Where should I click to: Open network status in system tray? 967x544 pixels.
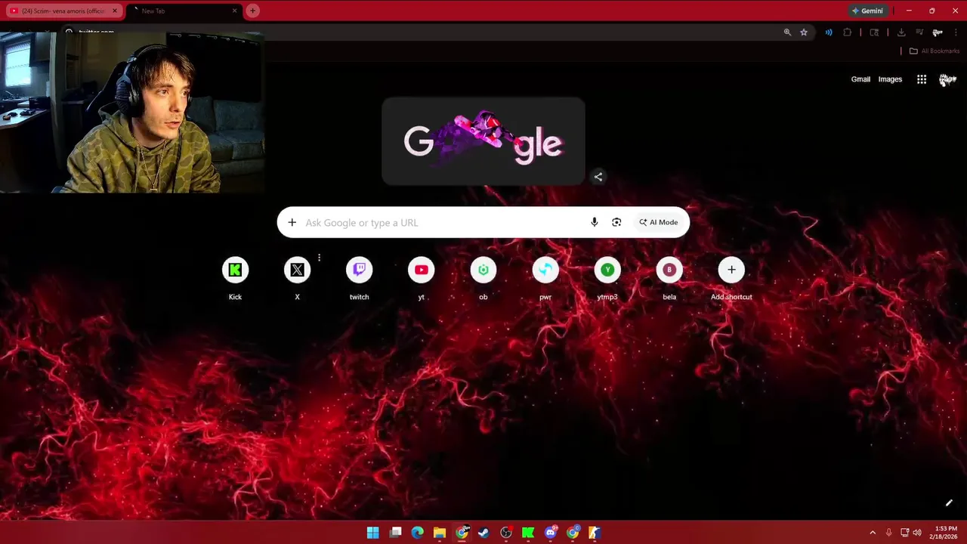point(904,533)
